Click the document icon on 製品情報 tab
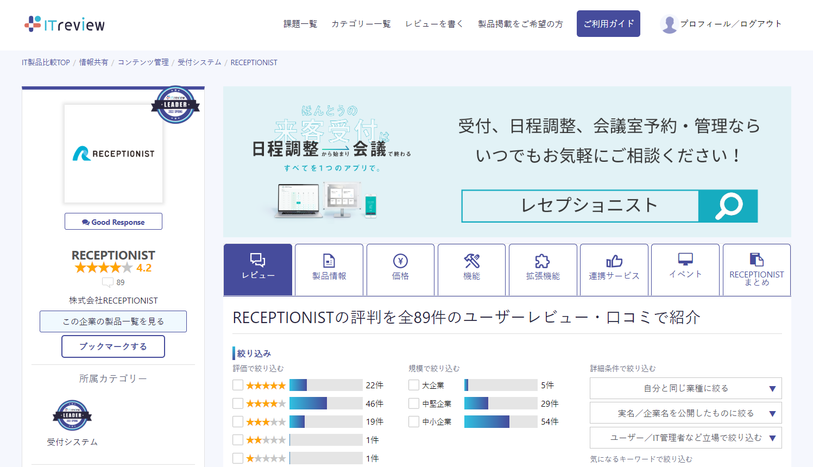The width and height of the screenshot is (813, 467). [x=329, y=261]
